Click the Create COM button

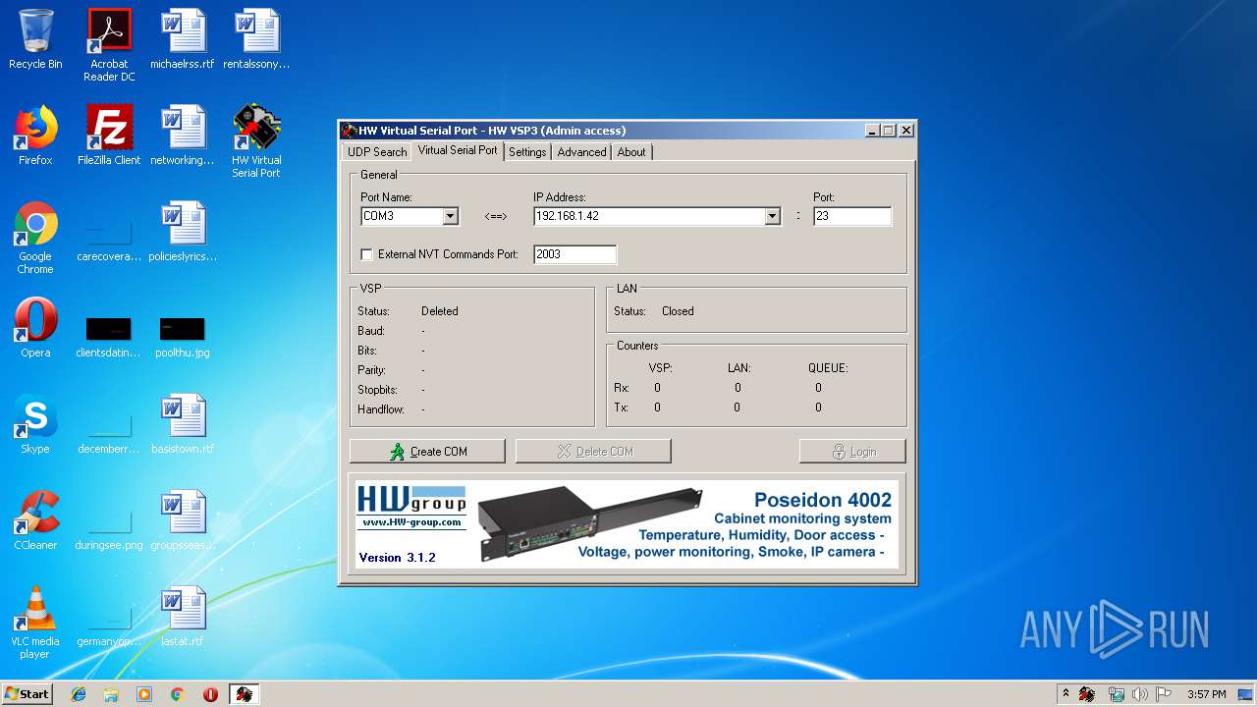click(427, 452)
